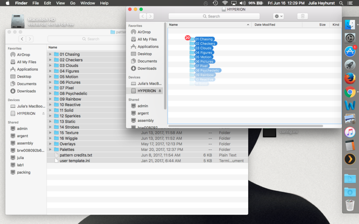
Task: Go forward in the HYPERION window
Action: [150, 16]
